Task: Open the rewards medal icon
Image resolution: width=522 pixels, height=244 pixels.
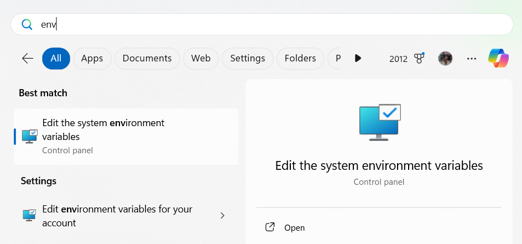Action: pos(420,59)
